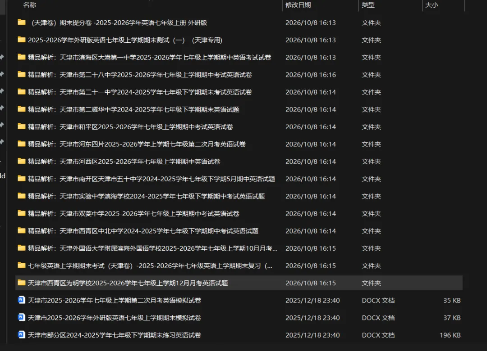Select folder name (天津卷) 期末提分卷 -2025-2026学年英语七年级上册 外研版
487x351 pixels.
[118, 22]
